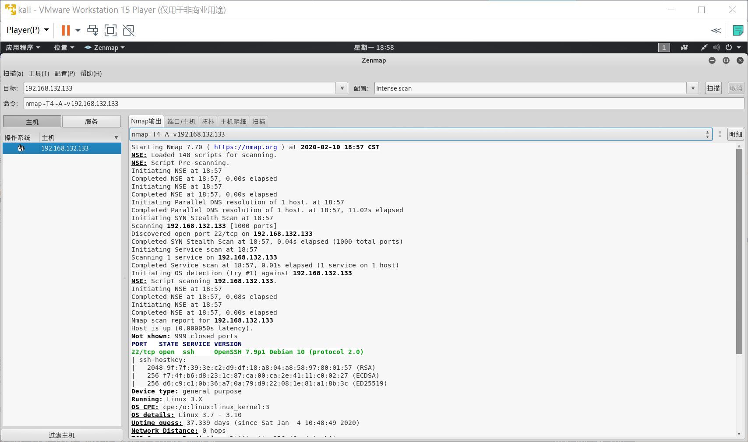Enter full screen mode icon

[x=110, y=30]
